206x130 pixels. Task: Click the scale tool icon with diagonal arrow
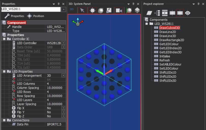coord(109,10)
